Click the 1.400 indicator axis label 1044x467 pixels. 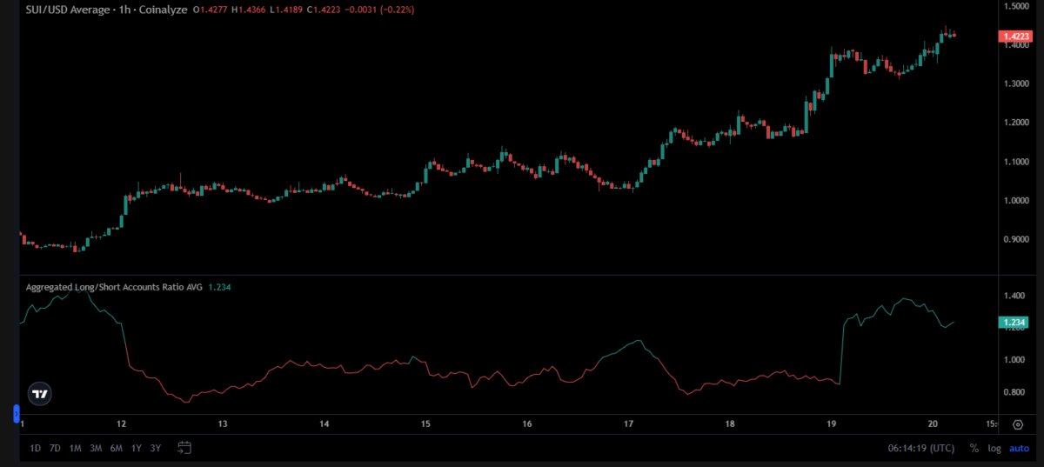coord(1014,297)
